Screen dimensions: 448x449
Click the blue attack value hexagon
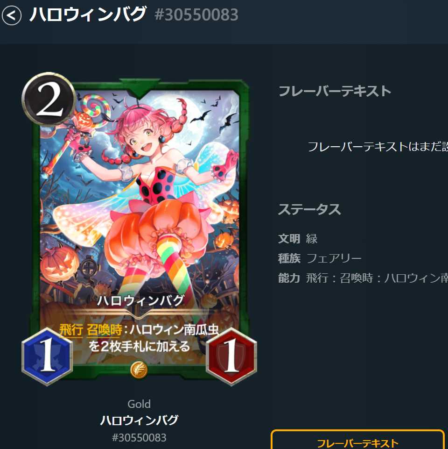point(47,356)
